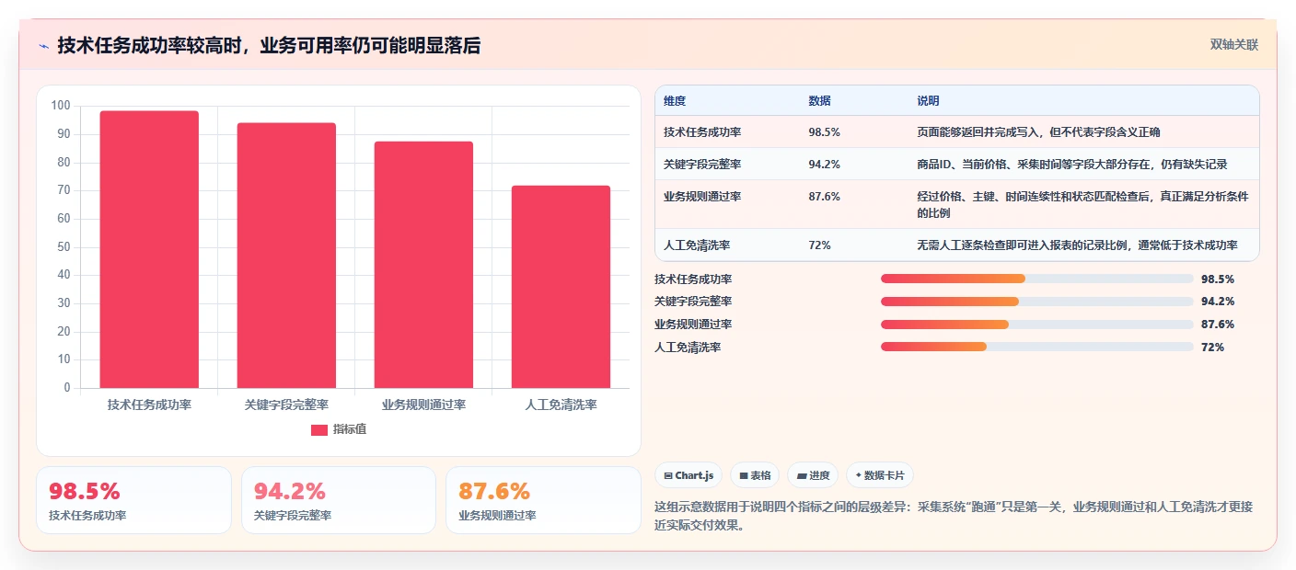Click the icon inside the 进度 chip
This screenshot has width=1296, height=570.
click(802, 475)
